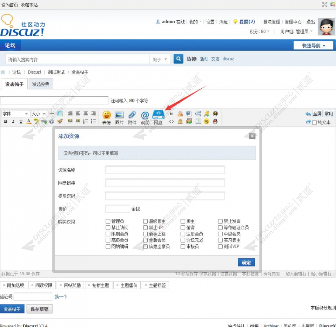Add attachment via 附件 paperclip icon
The height and width of the screenshot is (327, 336).
[x=132, y=117]
